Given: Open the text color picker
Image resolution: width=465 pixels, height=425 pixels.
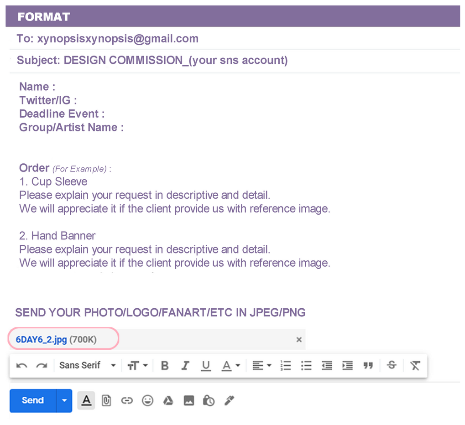Looking at the screenshot, I should pos(231,366).
